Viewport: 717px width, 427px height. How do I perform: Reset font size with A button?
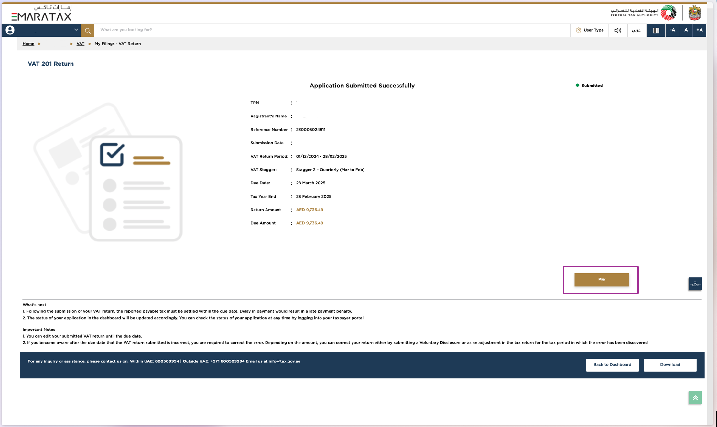(686, 30)
